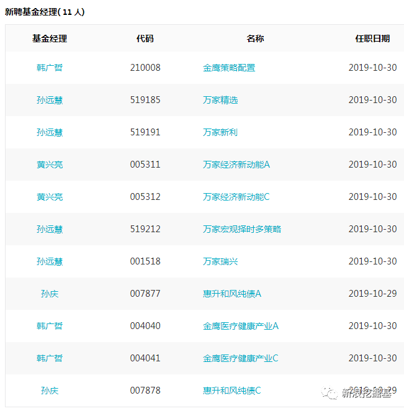
Task: Open fund link 万家经济新动能A
Action: (x=236, y=165)
